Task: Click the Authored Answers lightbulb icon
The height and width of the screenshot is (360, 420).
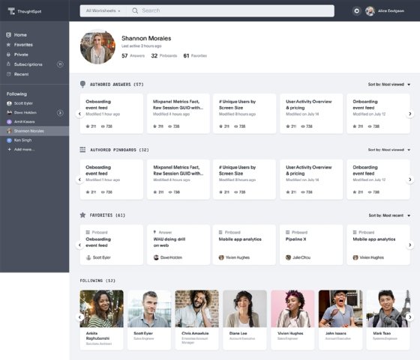Action: point(82,84)
